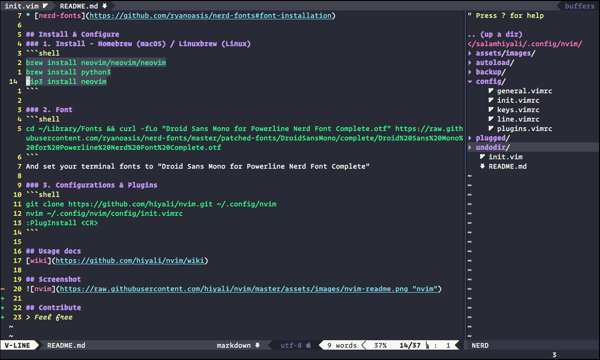This screenshot has width=600, height=360.
Task: Click the markdown filetype icon in status line
Action: (x=258, y=345)
